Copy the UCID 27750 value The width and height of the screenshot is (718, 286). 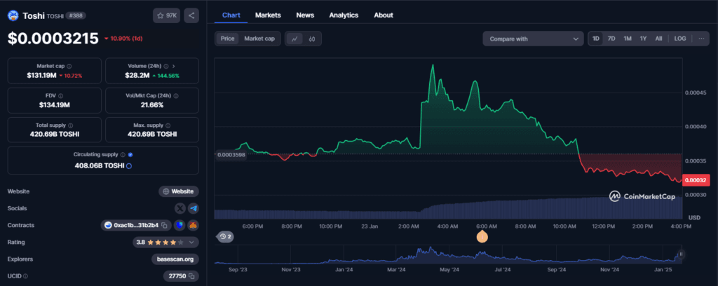192,276
